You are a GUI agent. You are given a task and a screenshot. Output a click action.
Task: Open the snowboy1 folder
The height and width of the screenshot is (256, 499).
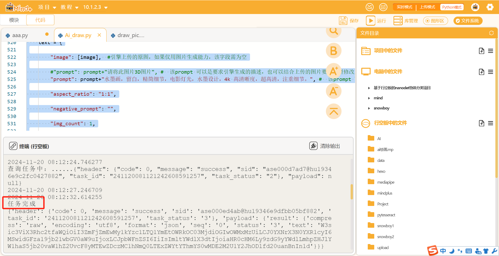click(381, 225)
